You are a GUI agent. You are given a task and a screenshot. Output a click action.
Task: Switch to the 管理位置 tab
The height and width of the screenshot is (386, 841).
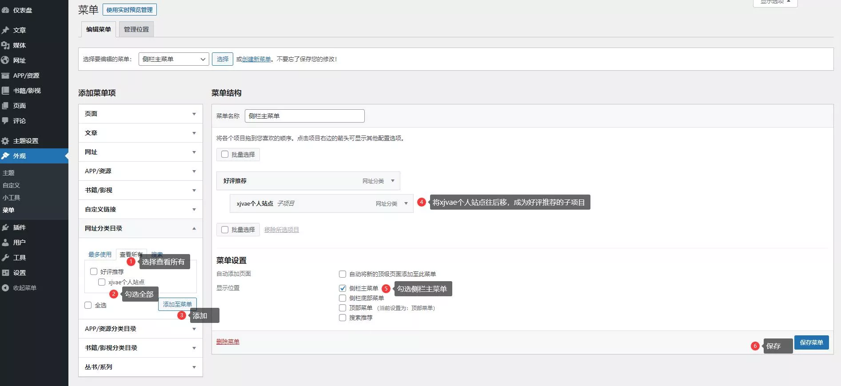[x=136, y=29]
